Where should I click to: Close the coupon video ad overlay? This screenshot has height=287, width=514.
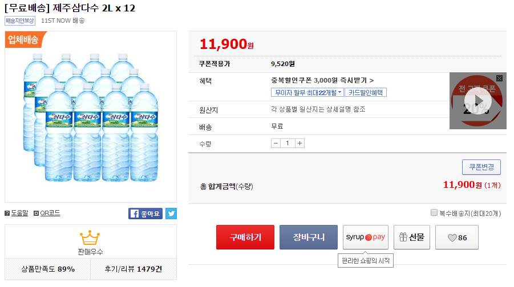tap(499, 78)
